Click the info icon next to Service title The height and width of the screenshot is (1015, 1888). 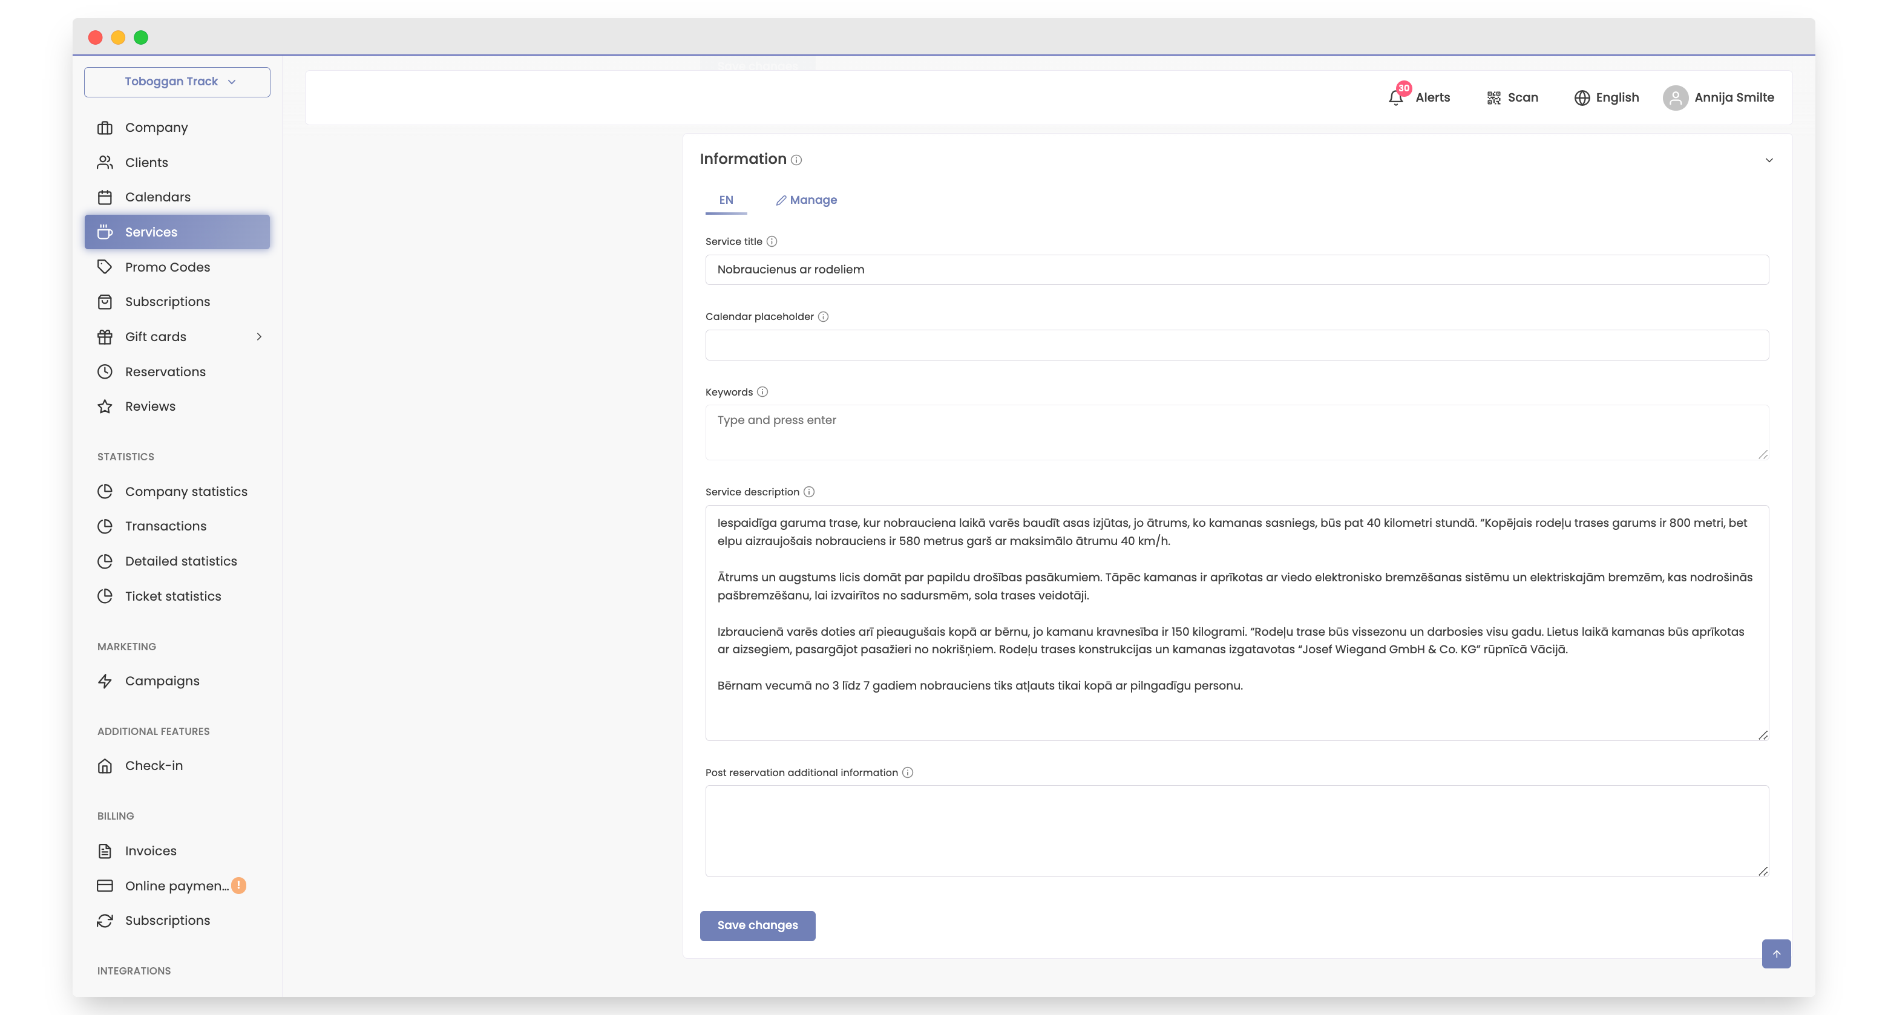tap(772, 241)
